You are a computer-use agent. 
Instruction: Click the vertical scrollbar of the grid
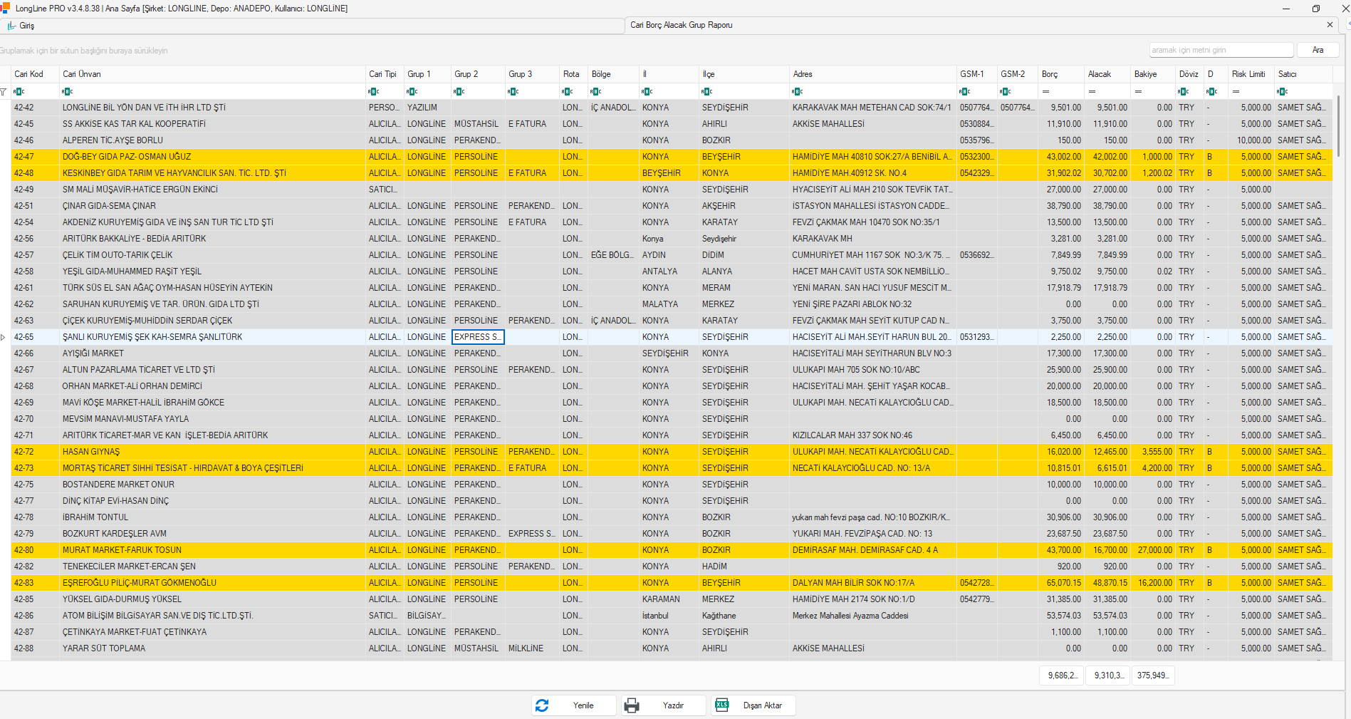pos(1338,127)
